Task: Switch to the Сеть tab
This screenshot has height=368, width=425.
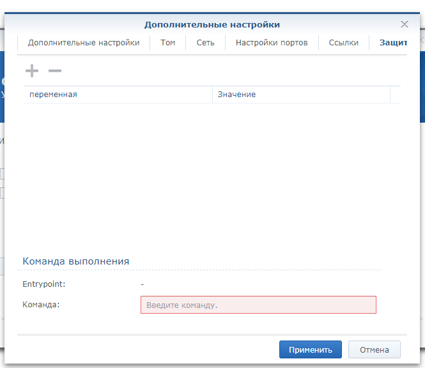Action: coord(205,43)
